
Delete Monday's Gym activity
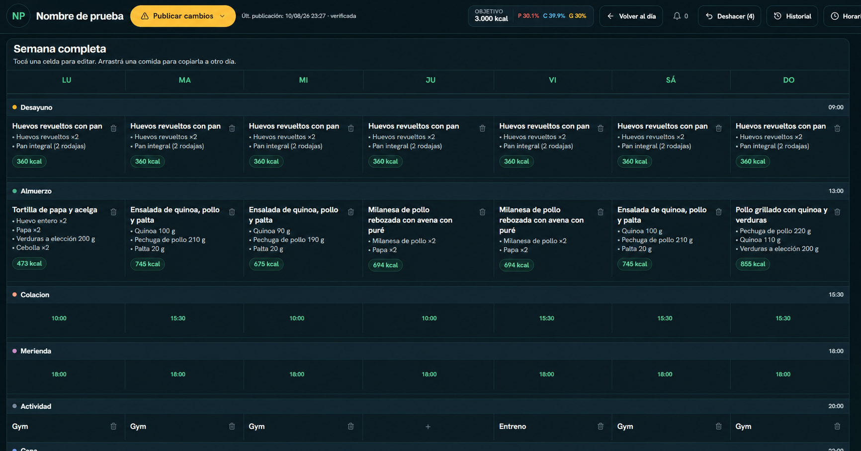[x=113, y=426]
